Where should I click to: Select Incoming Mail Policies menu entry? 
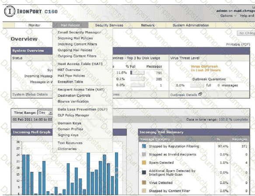click(75, 38)
